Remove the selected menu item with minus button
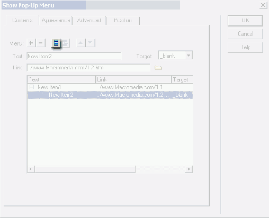This screenshot has height=218, width=269. click(x=41, y=43)
